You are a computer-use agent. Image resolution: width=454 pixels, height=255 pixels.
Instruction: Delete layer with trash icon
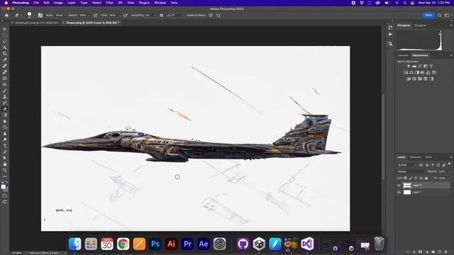(446, 252)
